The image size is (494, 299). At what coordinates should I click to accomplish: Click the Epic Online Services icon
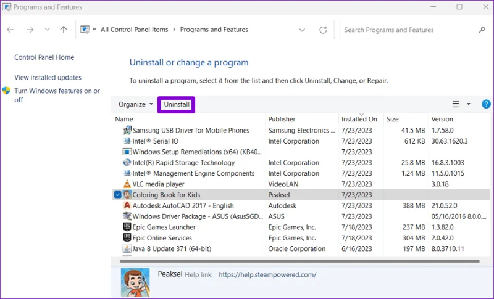coord(127,238)
